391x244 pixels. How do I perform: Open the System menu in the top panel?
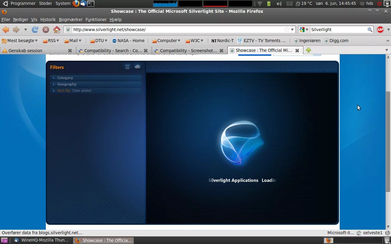63,3
